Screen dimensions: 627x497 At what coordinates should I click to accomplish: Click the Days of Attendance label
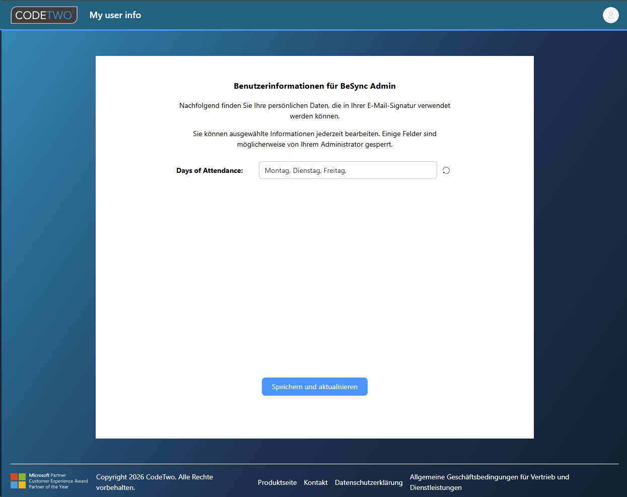click(x=210, y=170)
